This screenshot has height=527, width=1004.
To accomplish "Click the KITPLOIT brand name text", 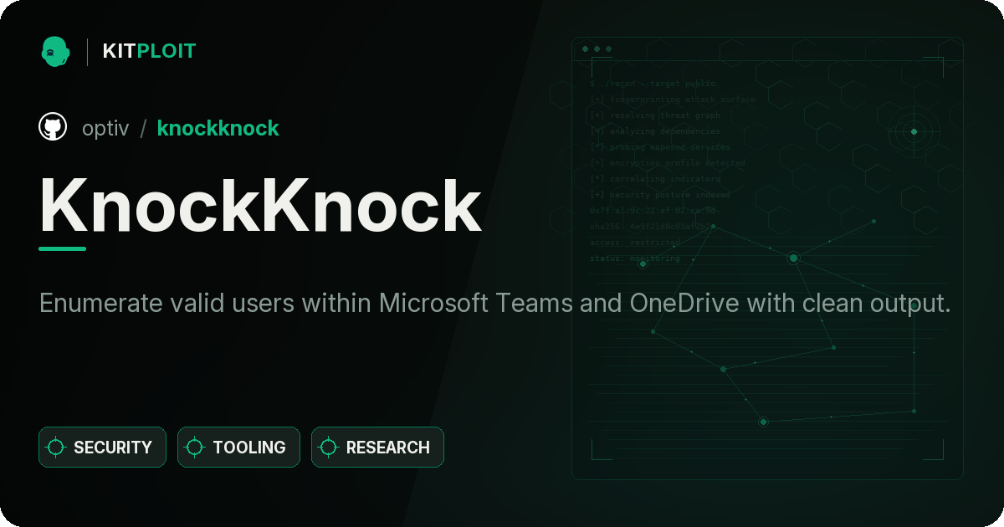I will tap(149, 51).
